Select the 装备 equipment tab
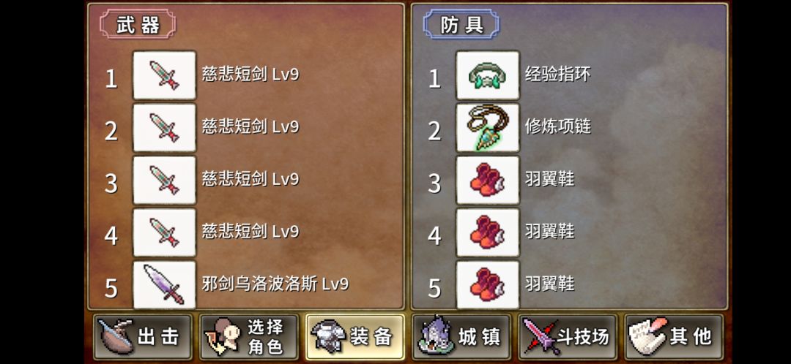 [355, 337]
